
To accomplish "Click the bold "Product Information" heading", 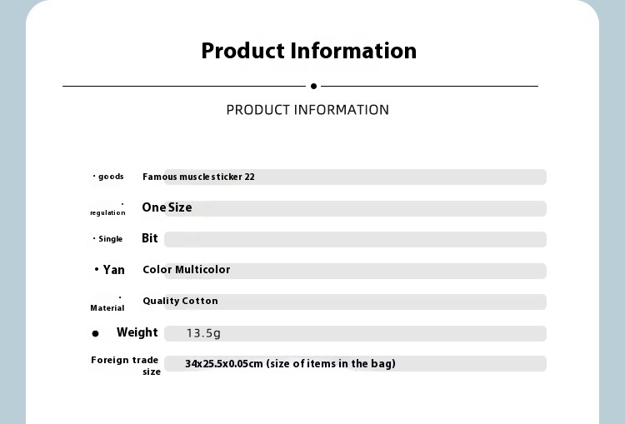I will [x=308, y=51].
